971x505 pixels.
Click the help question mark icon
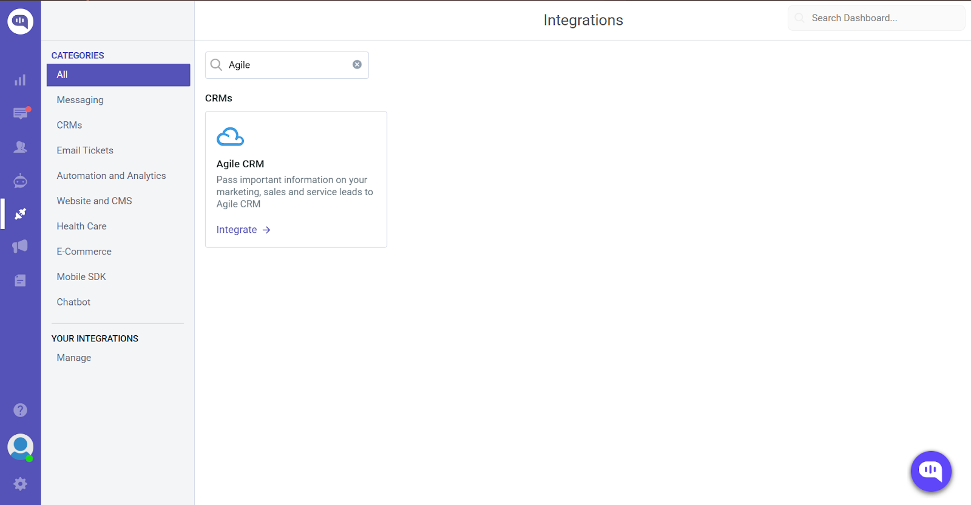coord(20,410)
